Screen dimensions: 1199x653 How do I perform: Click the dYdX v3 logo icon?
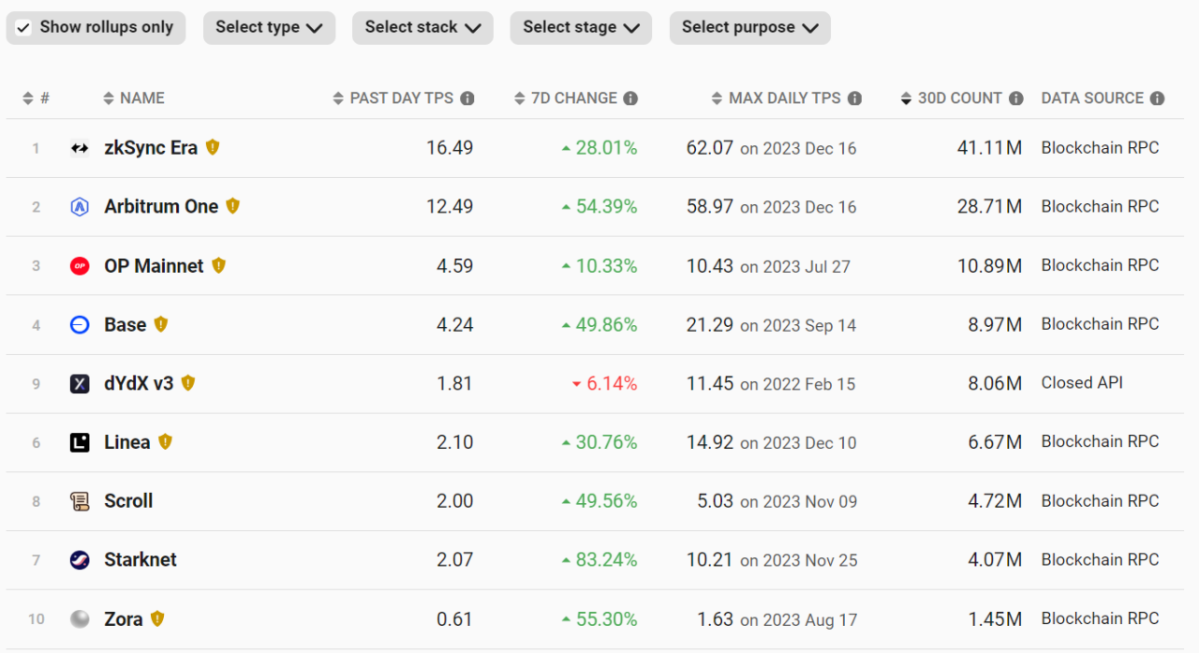[80, 383]
